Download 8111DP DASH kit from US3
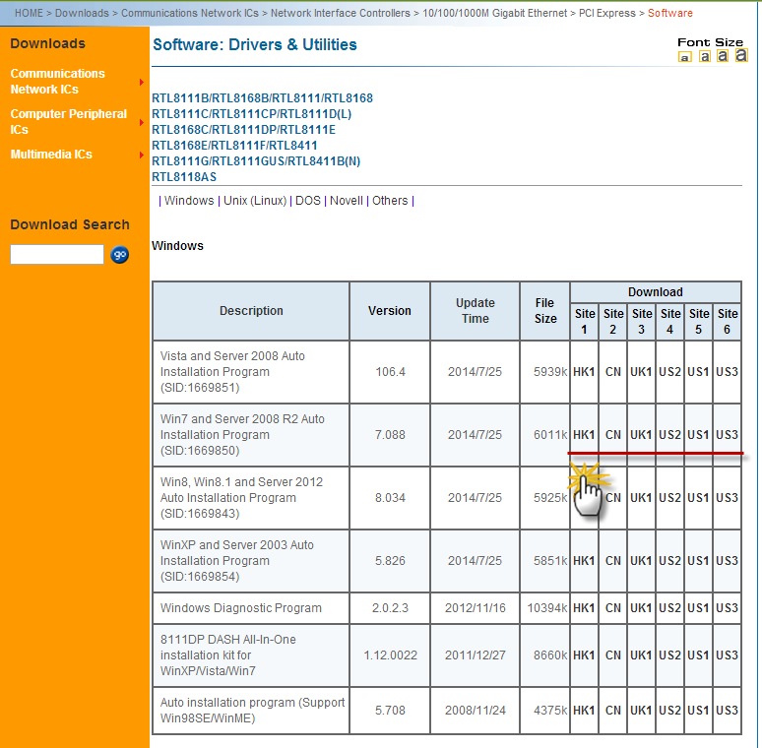Viewport: 762px width, 748px height. coord(727,655)
